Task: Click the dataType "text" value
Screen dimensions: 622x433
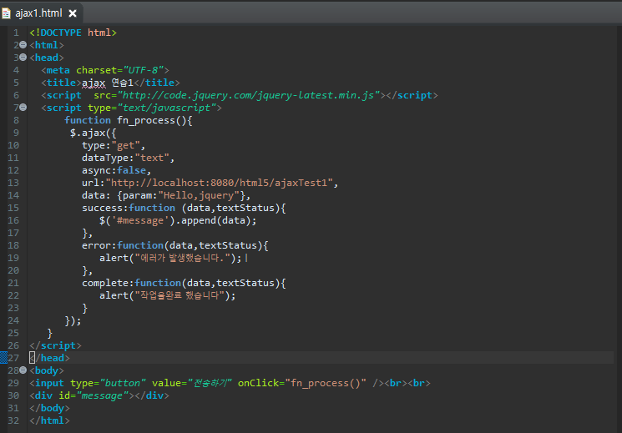Action: (152, 158)
